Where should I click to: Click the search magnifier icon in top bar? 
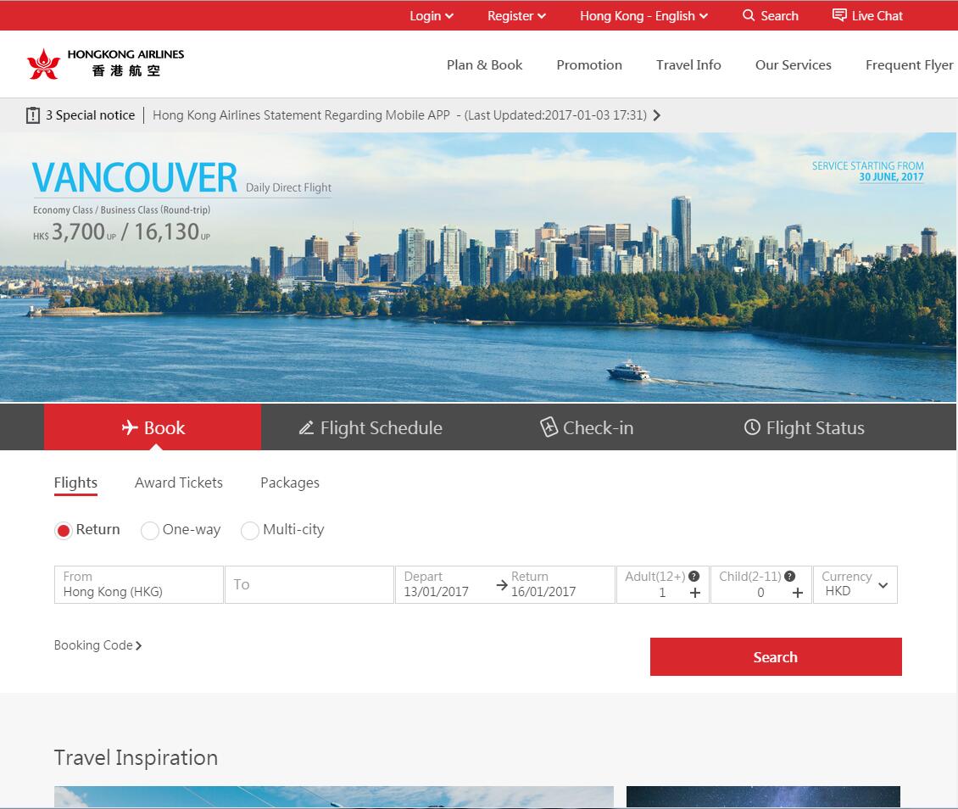pos(749,15)
